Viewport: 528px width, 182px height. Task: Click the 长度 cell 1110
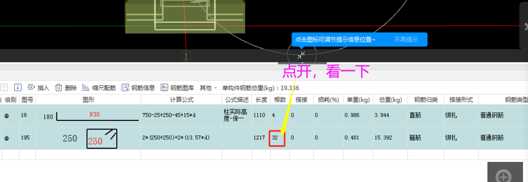(261, 115)
